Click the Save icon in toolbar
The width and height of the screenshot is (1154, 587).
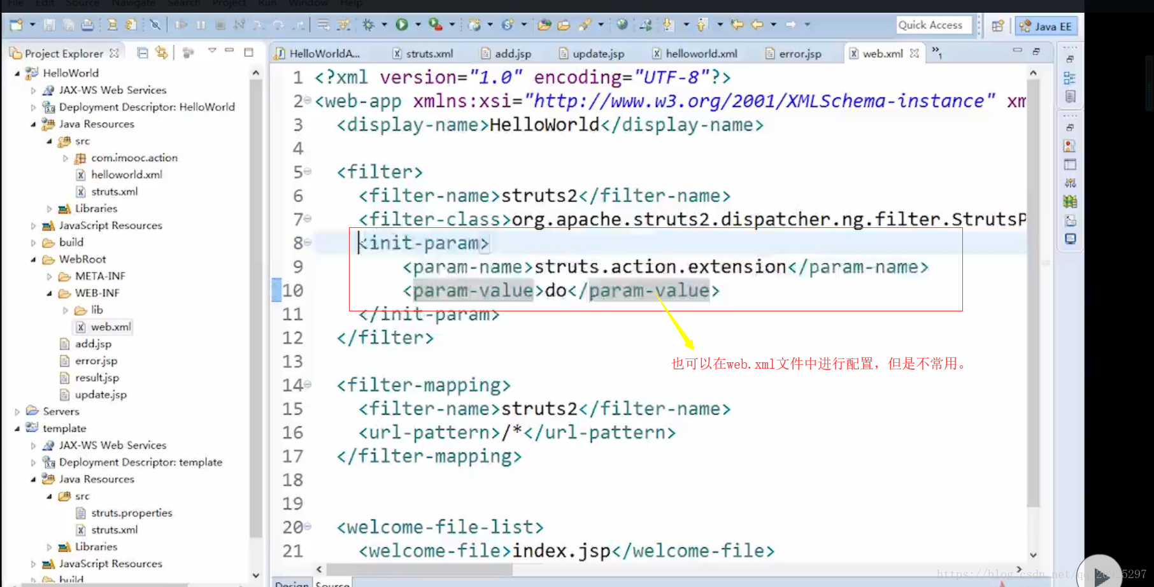(x=49, y=25)
